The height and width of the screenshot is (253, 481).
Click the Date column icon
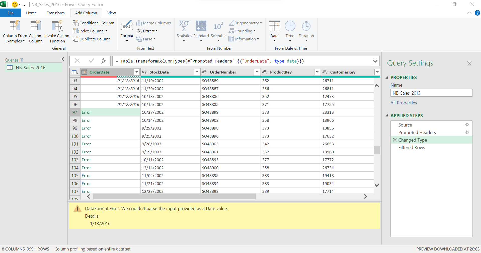click(x=274, y=26)
